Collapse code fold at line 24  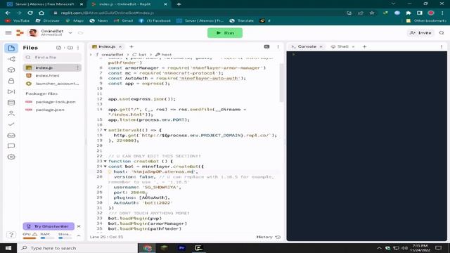105,167
